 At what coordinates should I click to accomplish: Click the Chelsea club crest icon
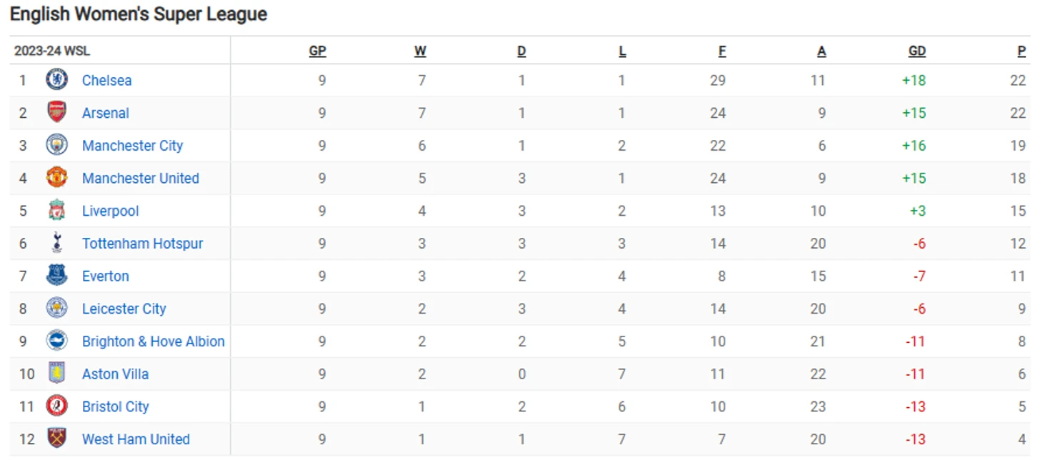56,79
